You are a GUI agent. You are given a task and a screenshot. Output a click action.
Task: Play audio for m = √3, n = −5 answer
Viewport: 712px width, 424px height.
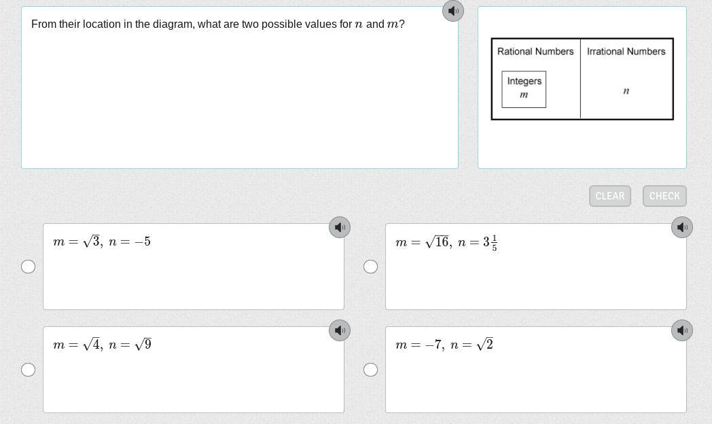[339, 227]
